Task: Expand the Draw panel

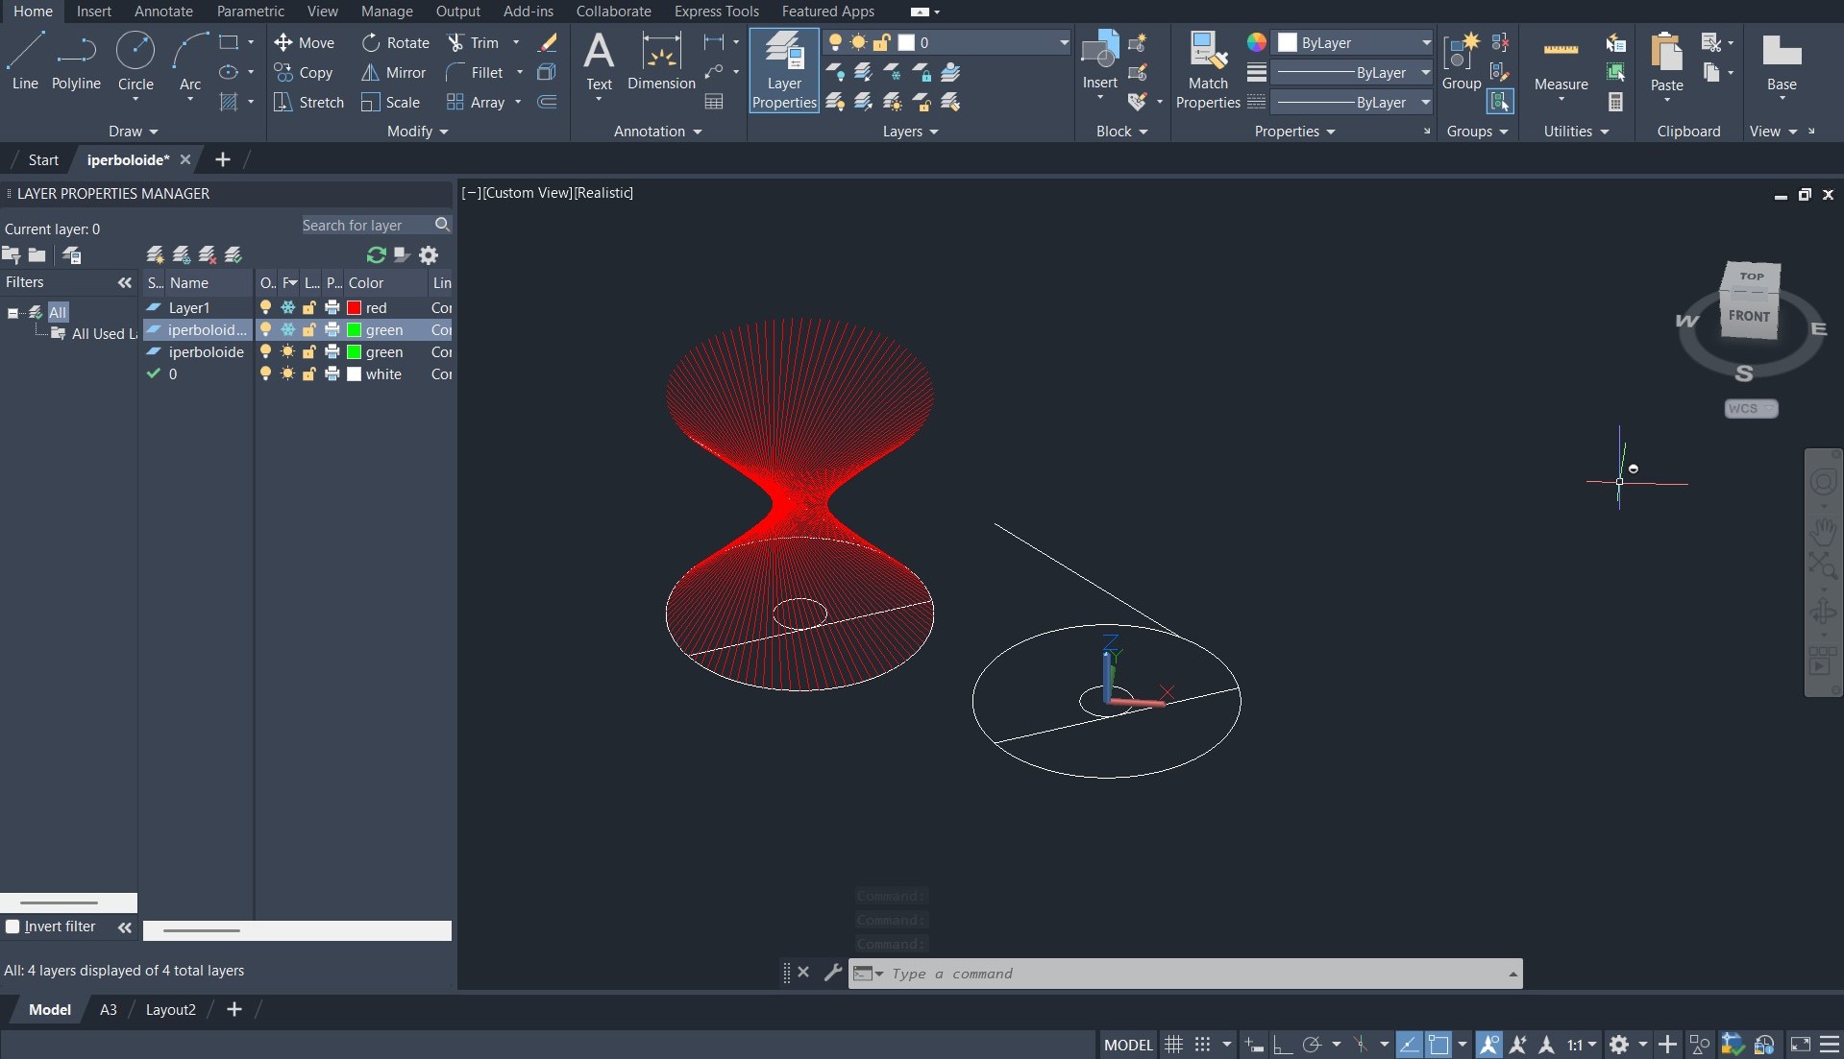Action: (x=133, y=132)
